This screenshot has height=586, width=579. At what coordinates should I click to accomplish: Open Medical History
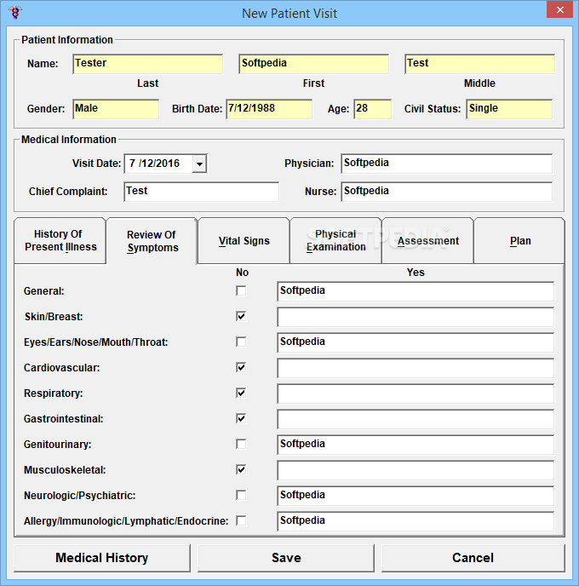(x=102, y=558)
